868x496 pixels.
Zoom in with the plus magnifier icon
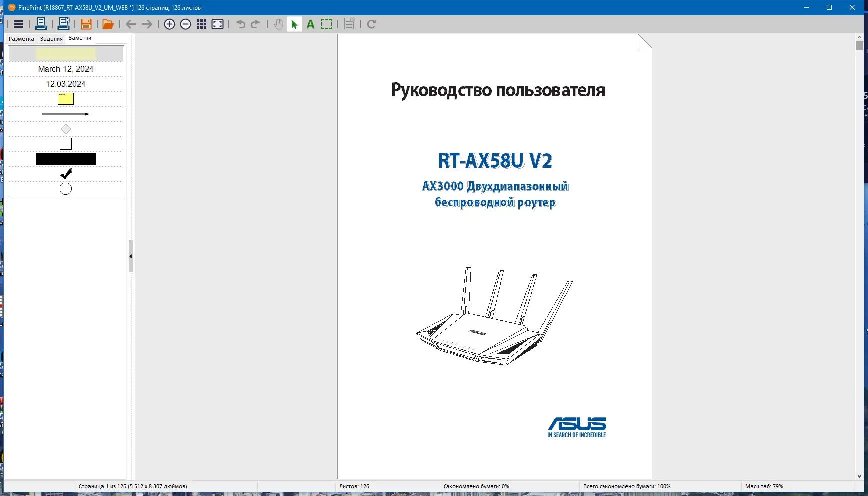170,24
